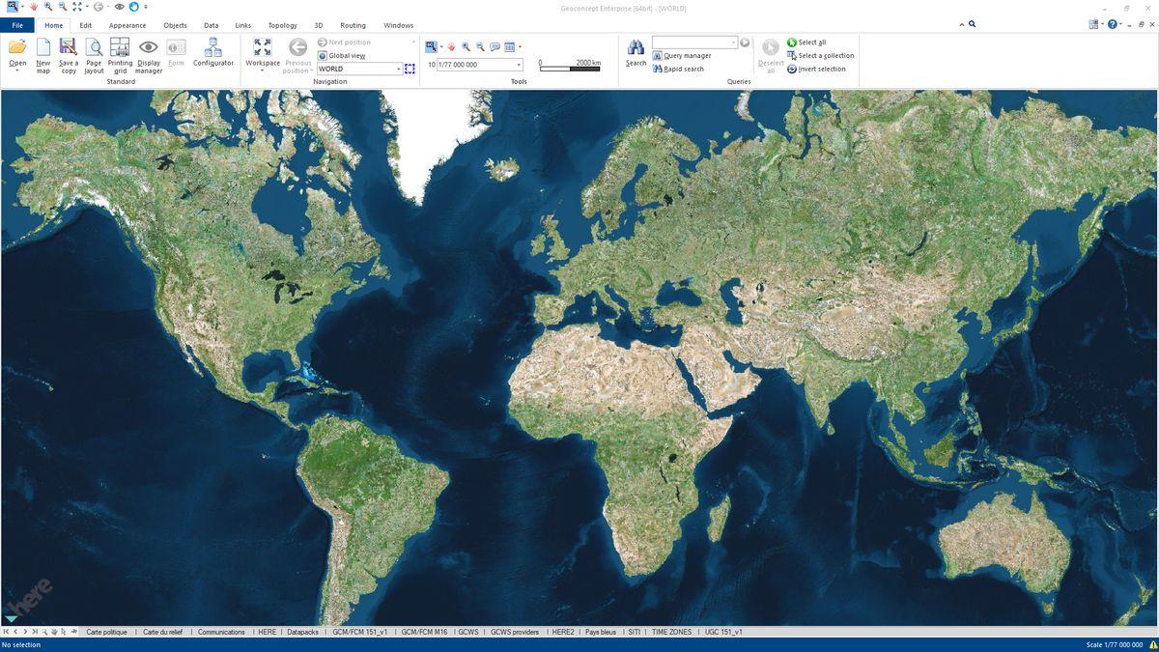
Task: Collapse the ribbon with the caret arrow
Action: 961,25
